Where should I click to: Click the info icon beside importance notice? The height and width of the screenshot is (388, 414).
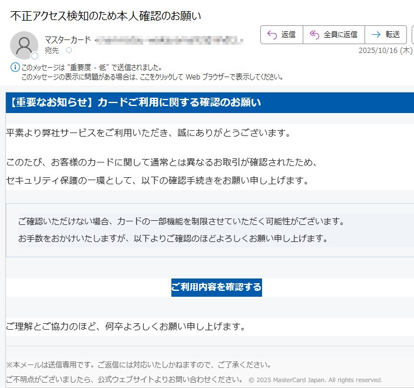(x=15, y=67)
